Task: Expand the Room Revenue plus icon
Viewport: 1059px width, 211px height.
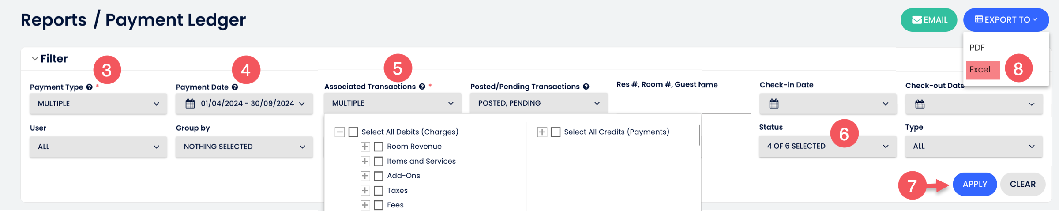Action: [365, 147]
